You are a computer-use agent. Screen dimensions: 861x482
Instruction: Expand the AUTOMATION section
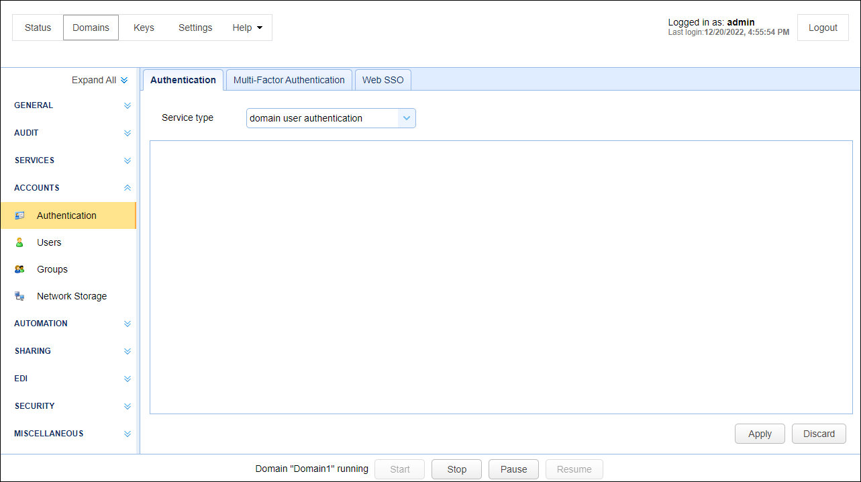tap(128, 324)
